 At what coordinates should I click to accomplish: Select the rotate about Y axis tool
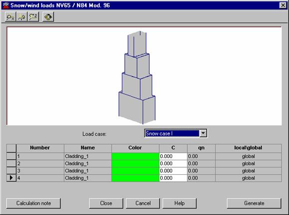22,17
